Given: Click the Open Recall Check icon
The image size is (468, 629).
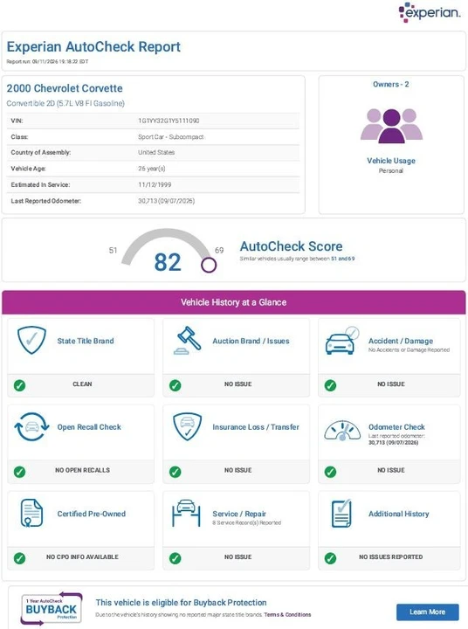Looking at the screenshot, I should (31, 427).
